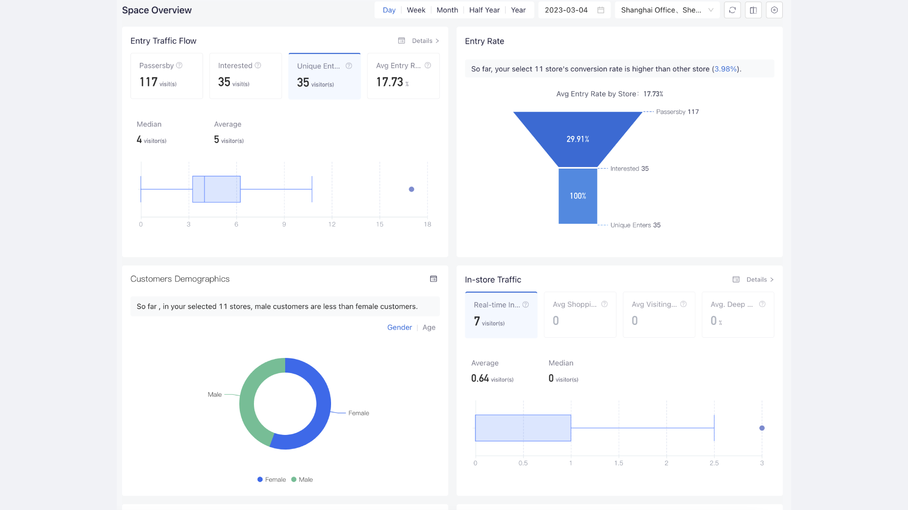The height and width of the screenshot is (510, 908).
Task: Open In-store Traffic Details link
Action: [x=759, y=280]
